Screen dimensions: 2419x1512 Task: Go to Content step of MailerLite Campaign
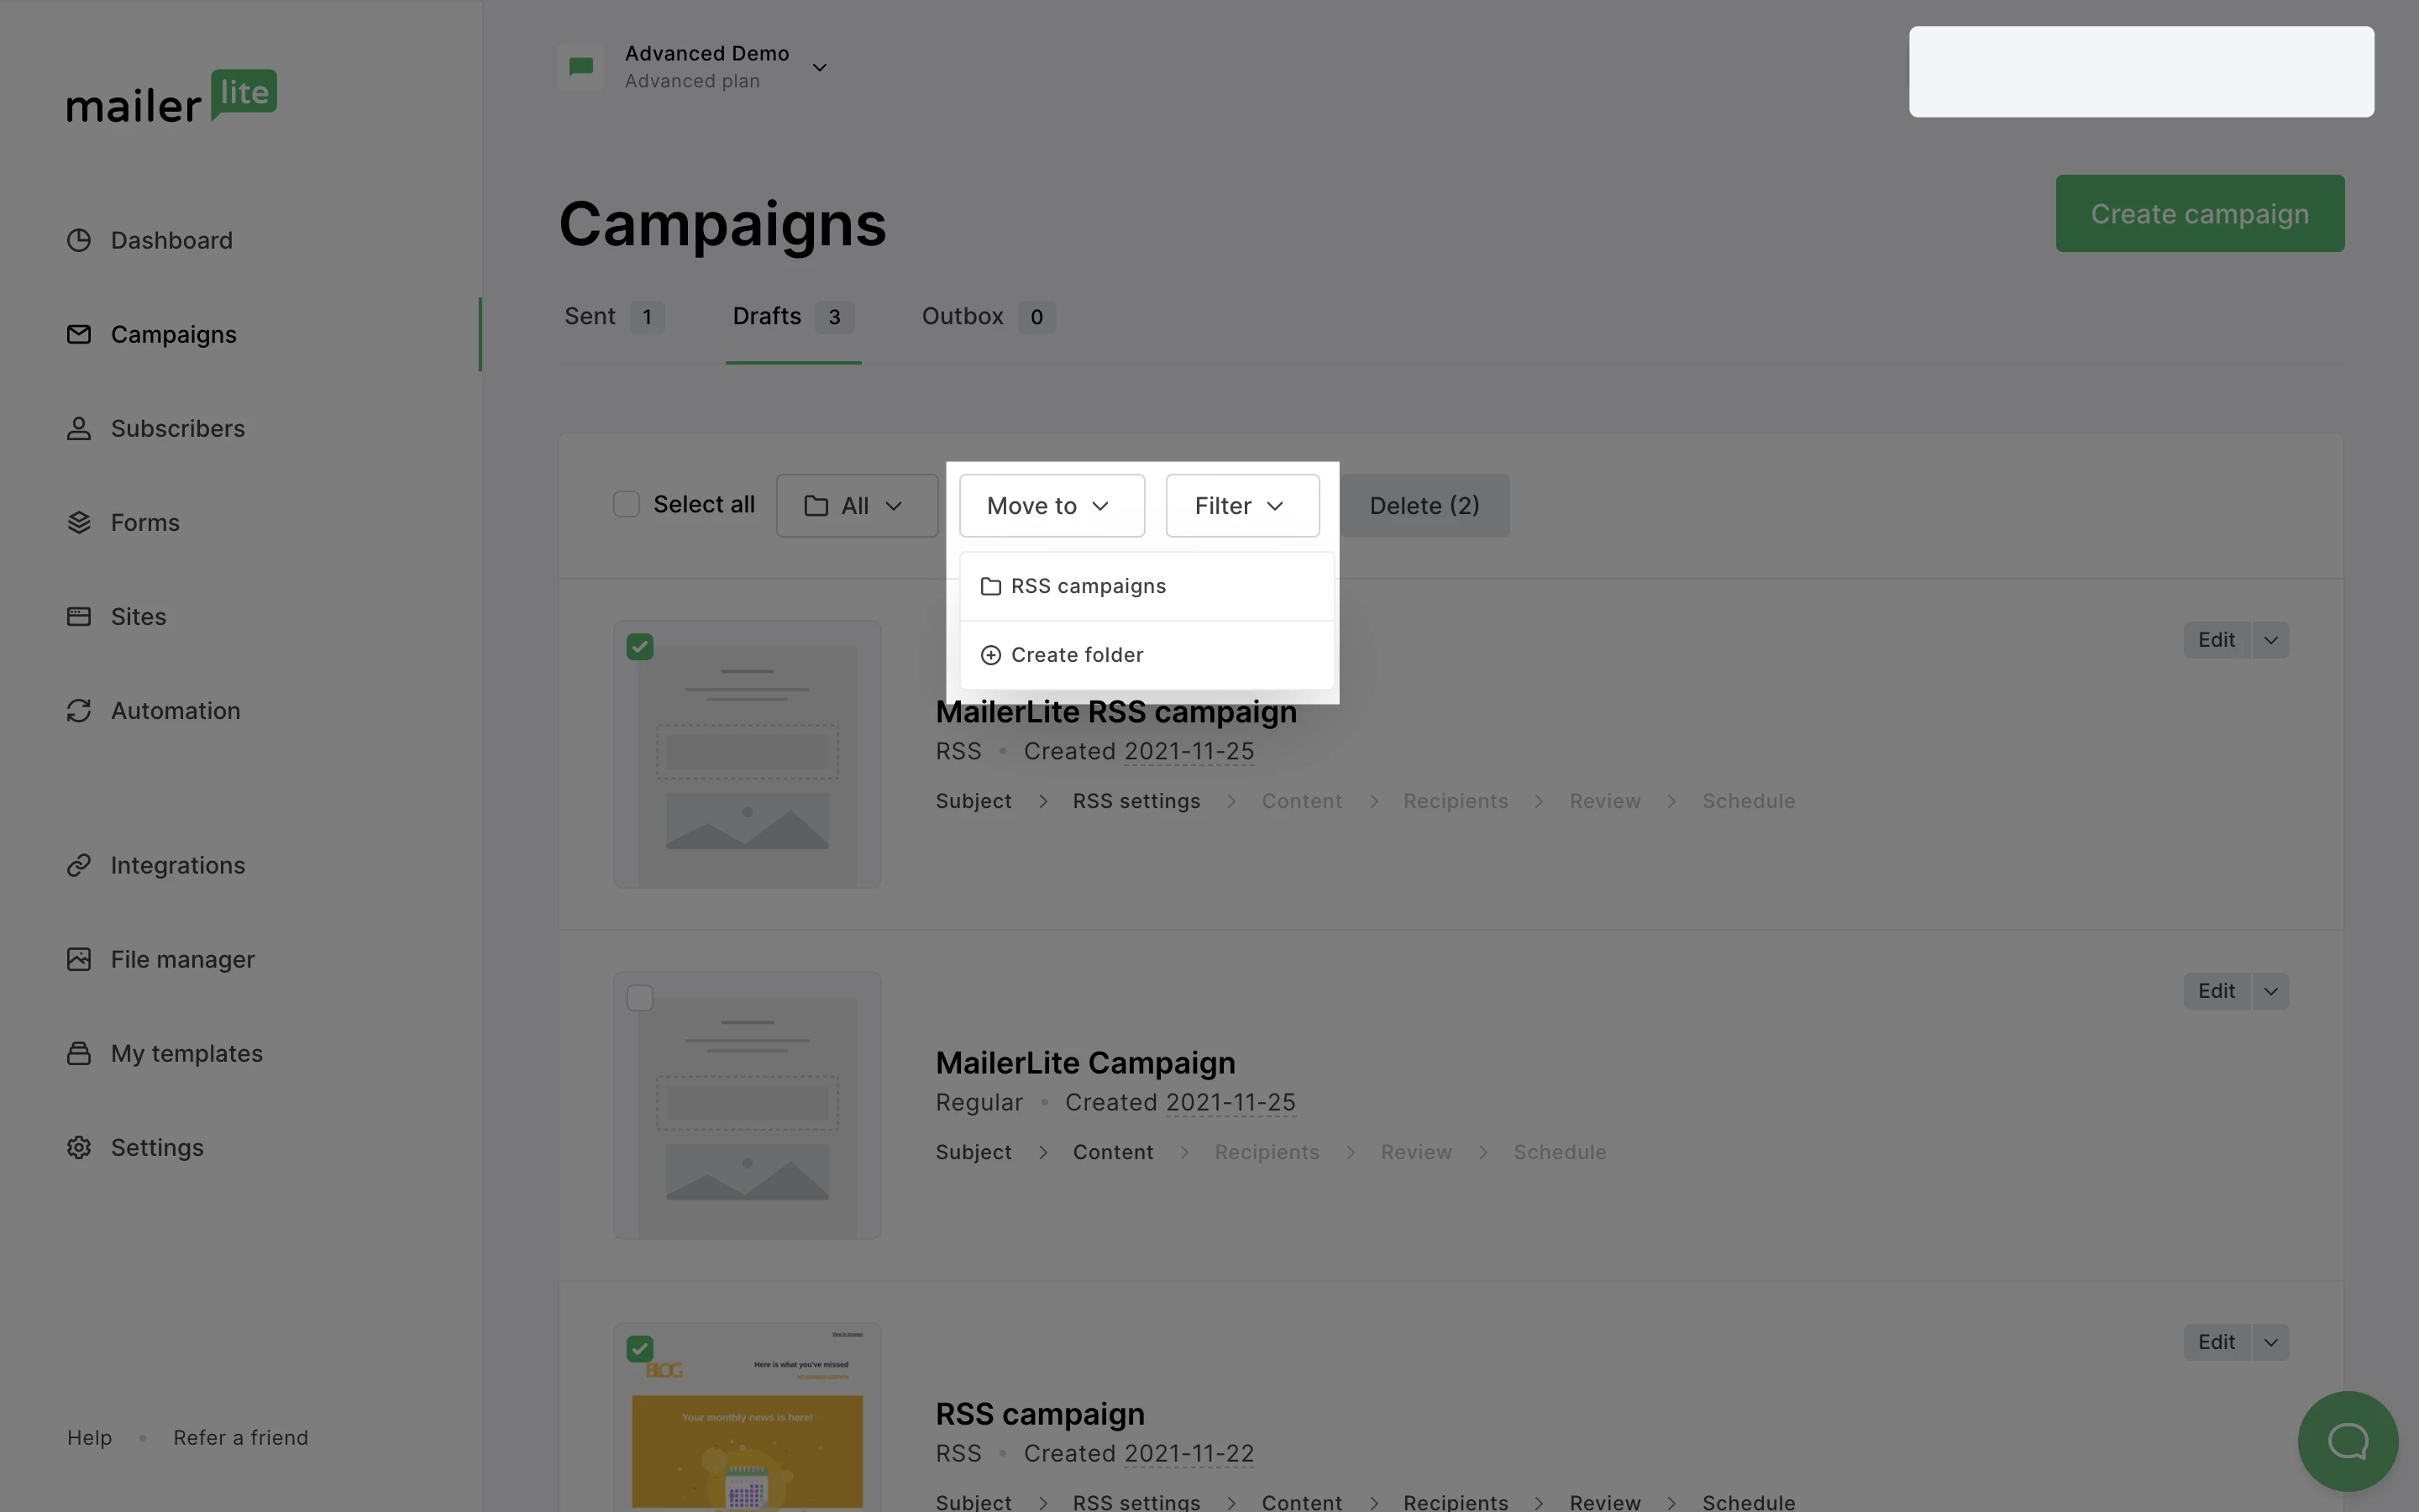[1113, 1152]
